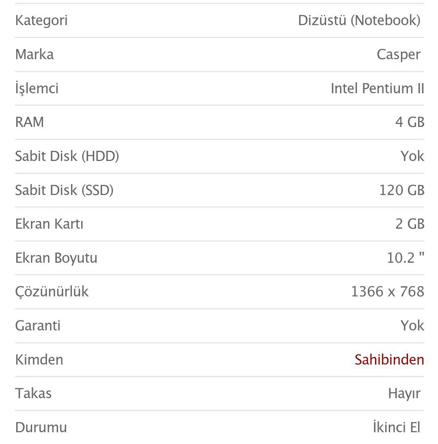
Task: Select the RAM row label
Action: coord(30,122)
